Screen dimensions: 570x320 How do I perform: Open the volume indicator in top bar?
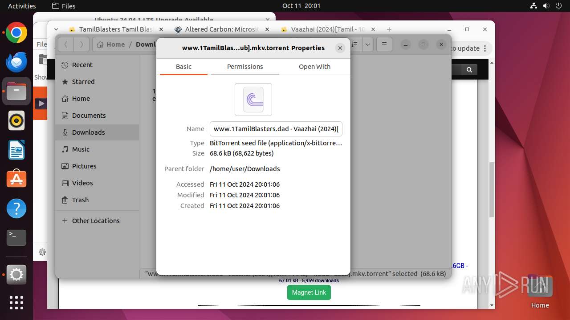[x=546, y=6]
